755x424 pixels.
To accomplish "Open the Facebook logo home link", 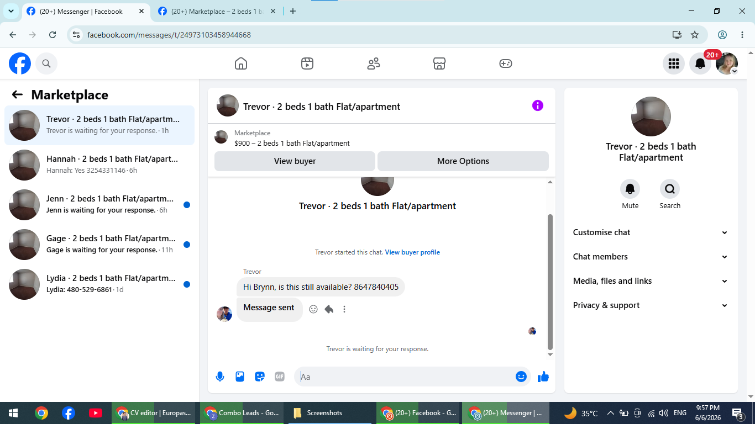I will 20,63.
